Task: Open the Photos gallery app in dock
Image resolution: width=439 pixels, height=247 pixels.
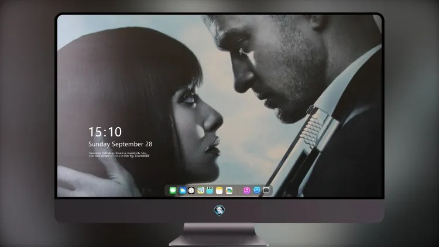Action: [229, 190]
